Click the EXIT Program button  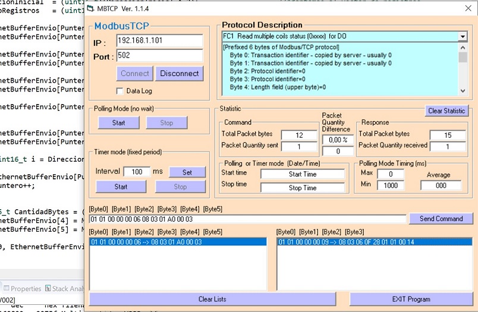tap(411, 299)
